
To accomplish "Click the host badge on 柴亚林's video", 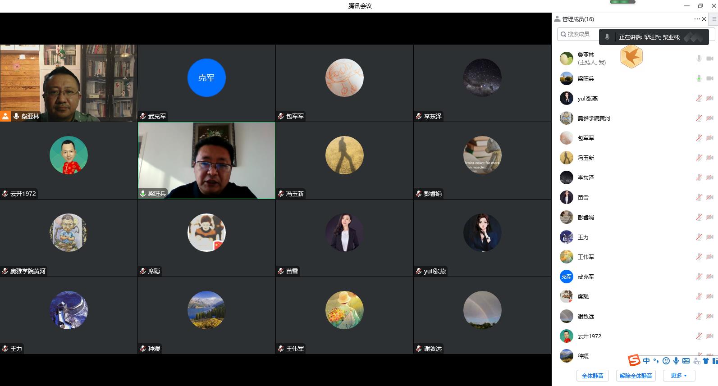I will [x=5, y=116].
